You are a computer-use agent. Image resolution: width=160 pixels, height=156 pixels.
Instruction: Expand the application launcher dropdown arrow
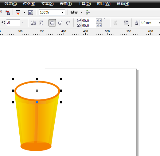pyautogui.click(x=24, y=13)
